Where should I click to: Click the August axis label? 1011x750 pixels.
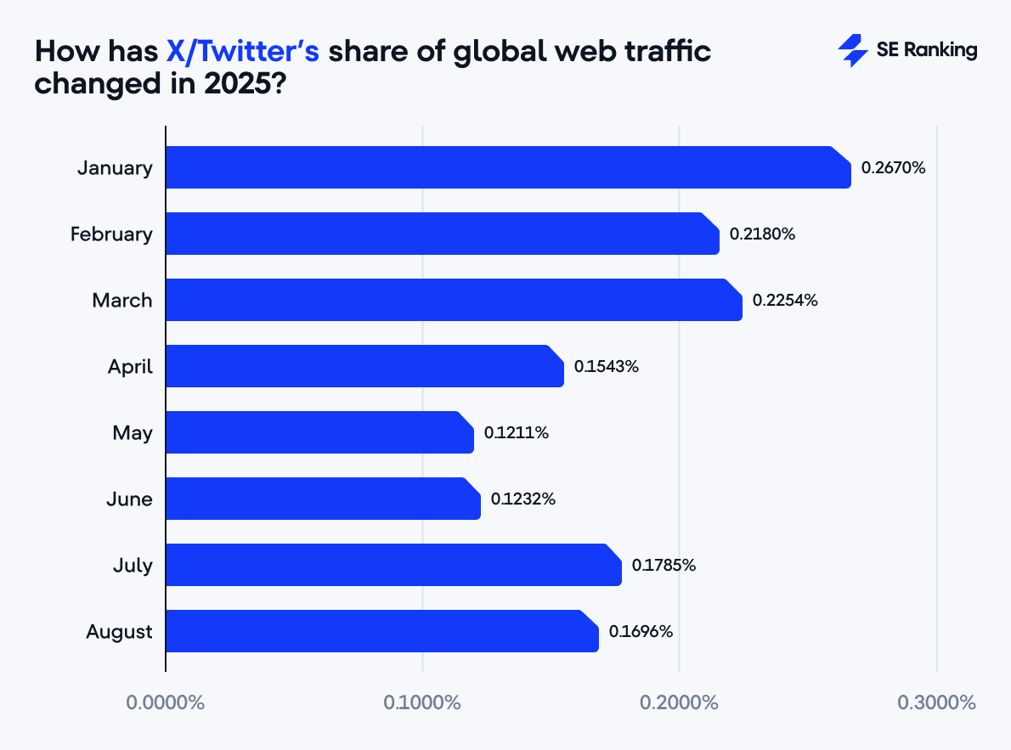click(x=119, y=631)
